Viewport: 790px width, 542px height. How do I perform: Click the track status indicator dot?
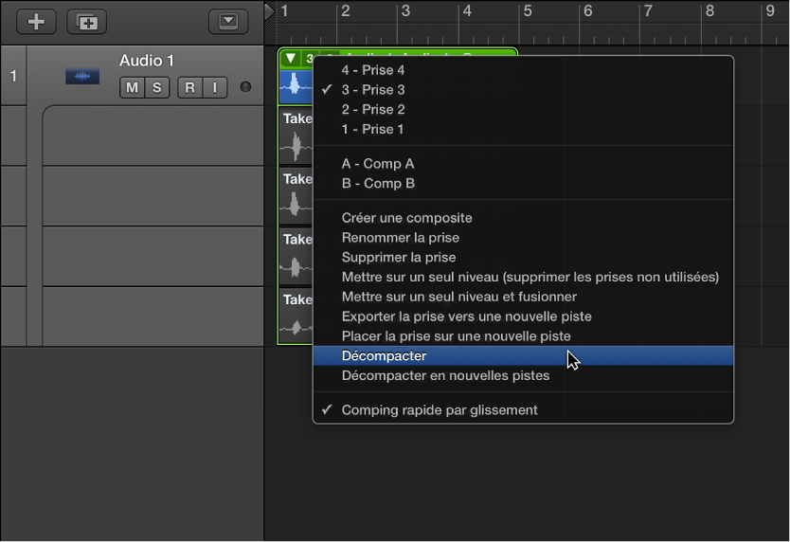(245, 88)
